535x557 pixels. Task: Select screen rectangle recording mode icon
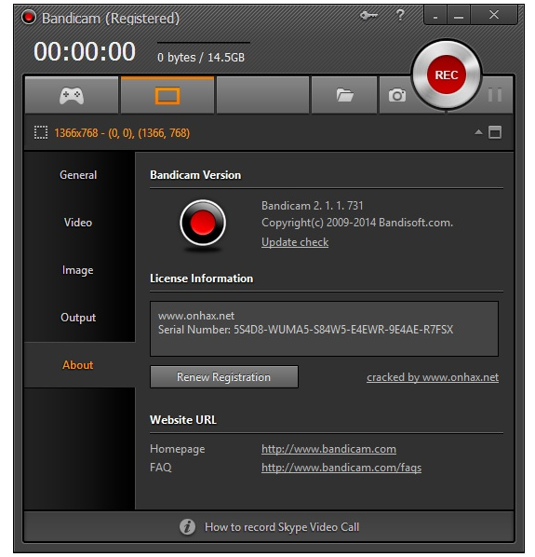(167, 96)
